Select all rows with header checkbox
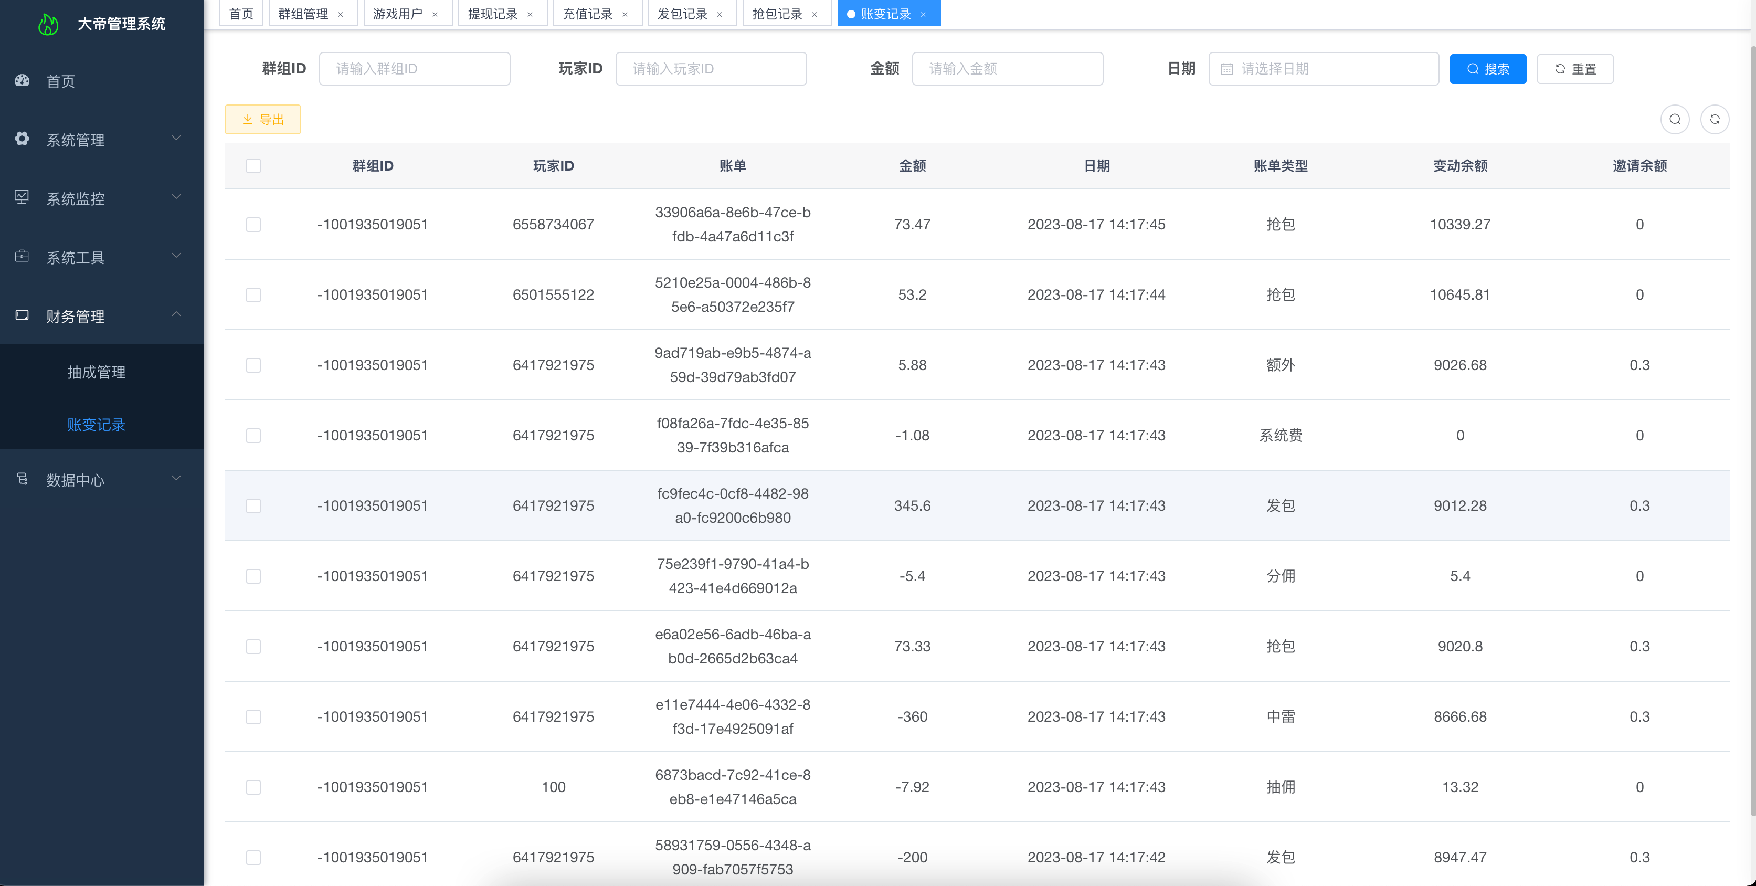Image resolution: width=1756 pixels, height=886 pixels. coord(253,166)
